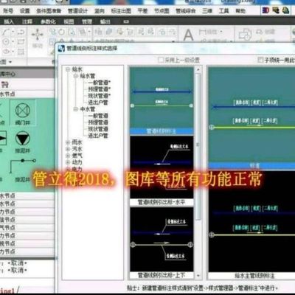
Task: Click the style list scrollbar down arrow
Action: (198, 276)
